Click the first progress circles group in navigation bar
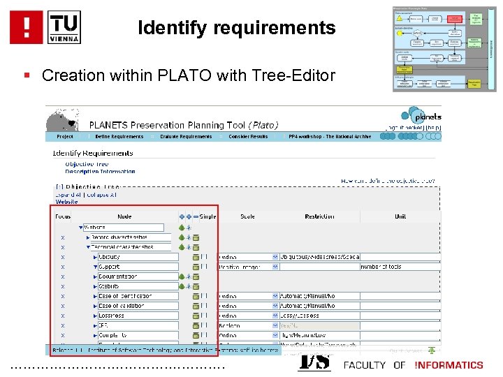The height and width of the screenshot is (377, 503). (x=388, y=136)
